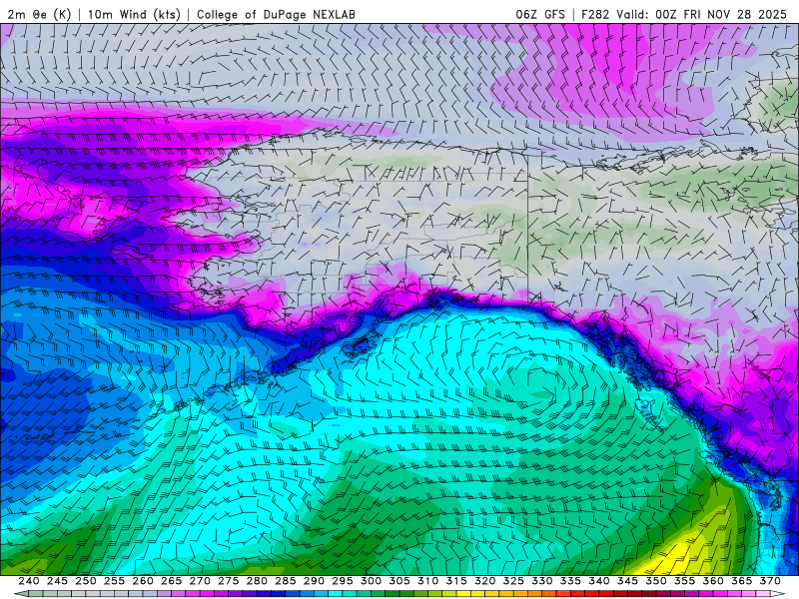The width and height of the screenshot is (799, 599).
Task: Pick the 270 scale label
Action: point(200,581)
